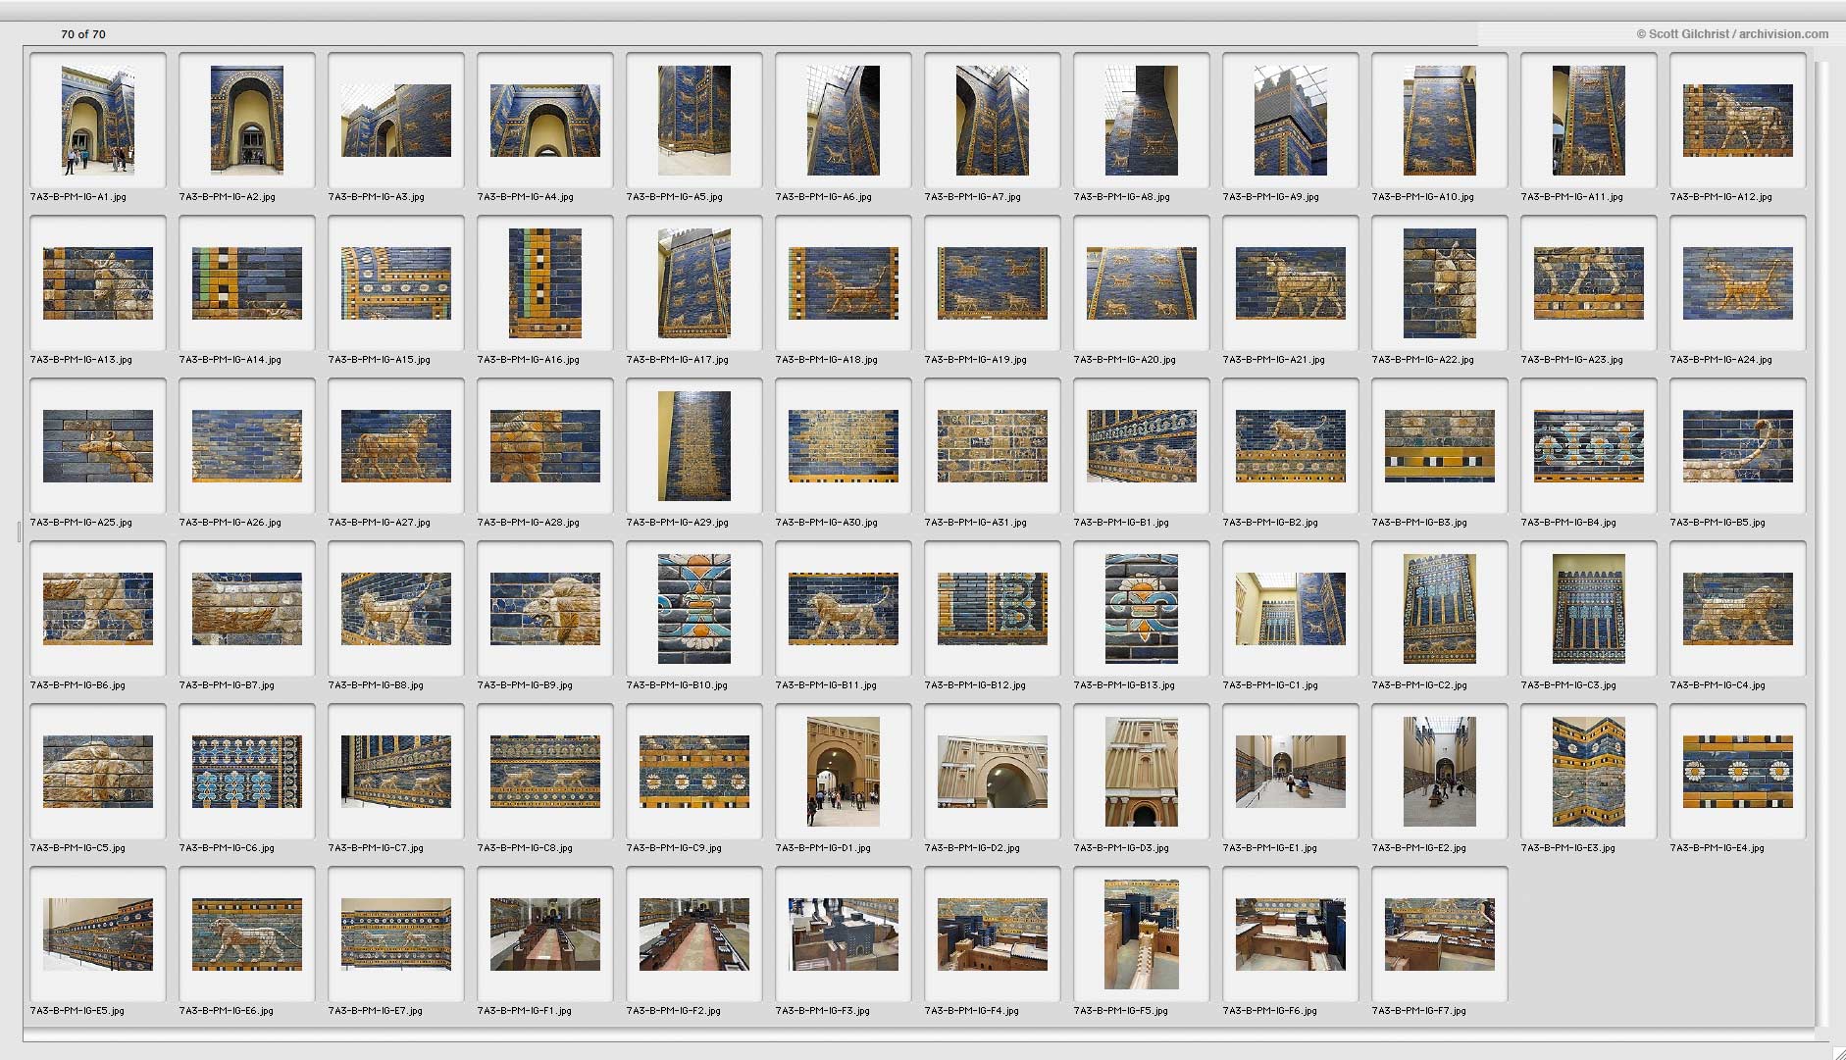Choose thumbnail 7A3-B-PM-IG-C9.jpg
This screenshot has width=1846, height=1060.
(x=694, y=772)
